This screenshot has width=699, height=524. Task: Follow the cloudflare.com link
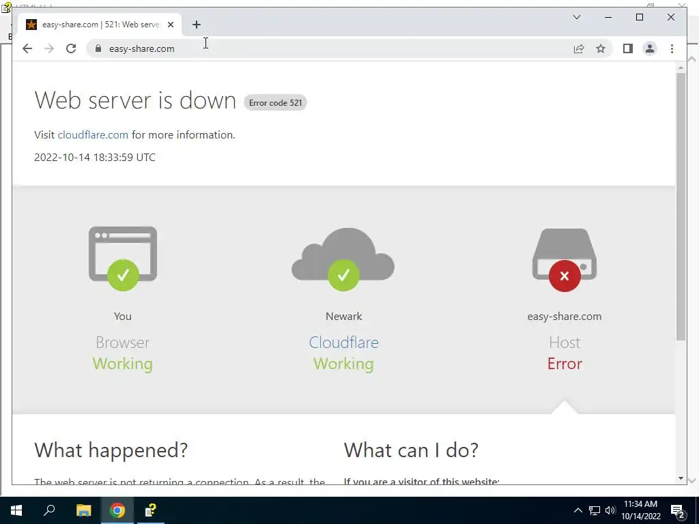click(x=93, y=134)
